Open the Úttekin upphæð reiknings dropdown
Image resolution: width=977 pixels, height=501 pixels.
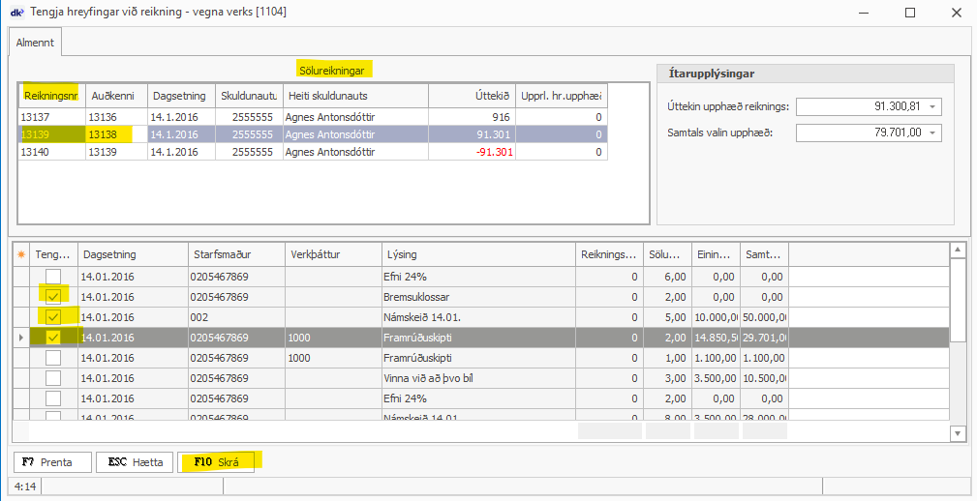(931, 106)
